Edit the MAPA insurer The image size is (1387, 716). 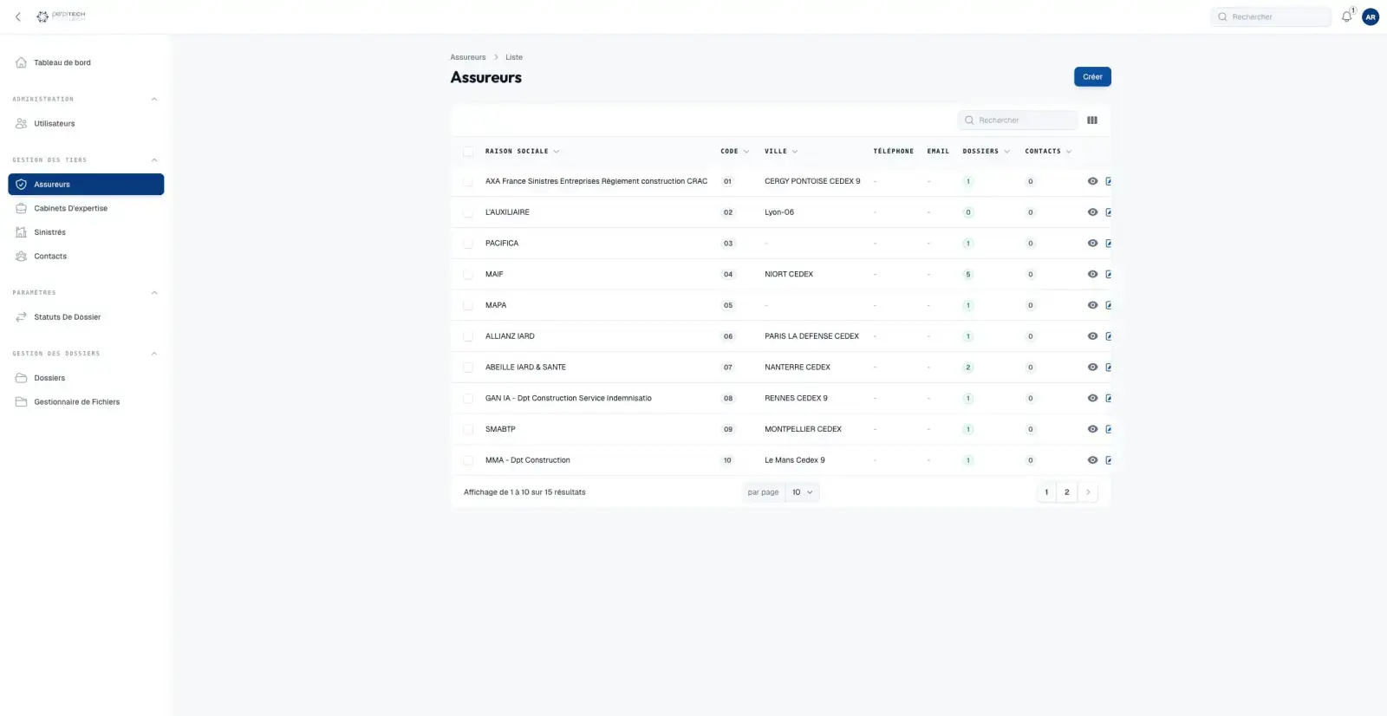click(x=1108, y=305)
